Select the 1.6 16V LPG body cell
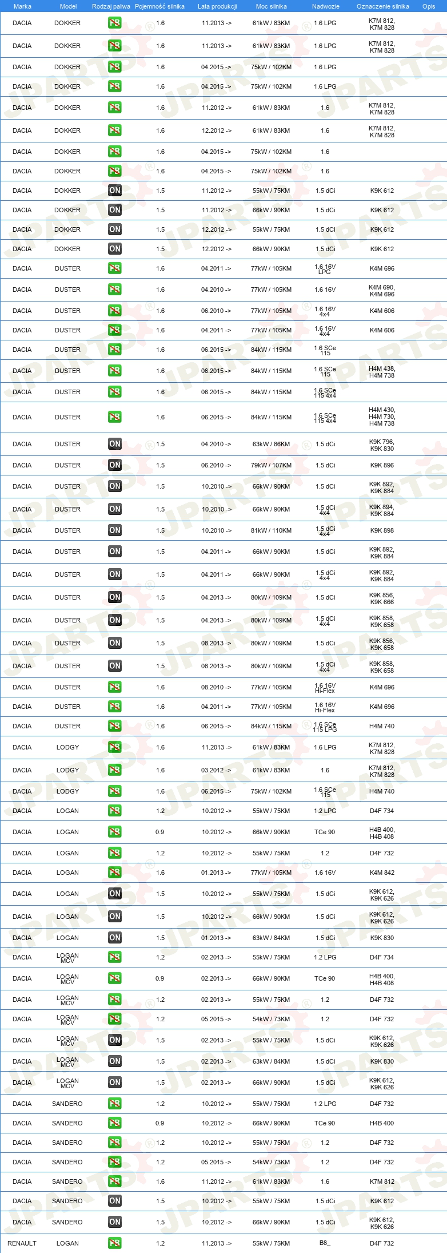The width and height of the screenshot is (447, 1253). point(325,269)
